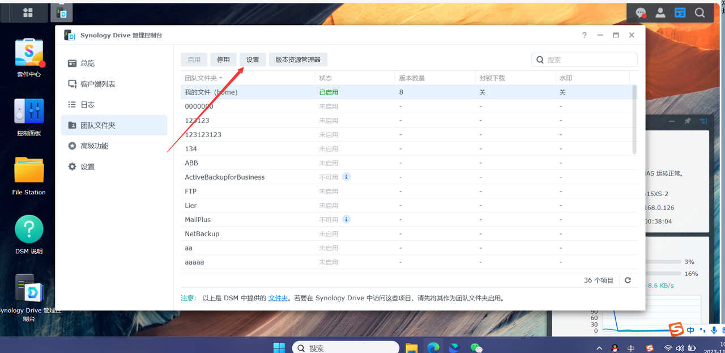Show info for ActiveBackupforBusiness unavailable status
This screenshot has width=725, height=353.
[x=346, y=177]
